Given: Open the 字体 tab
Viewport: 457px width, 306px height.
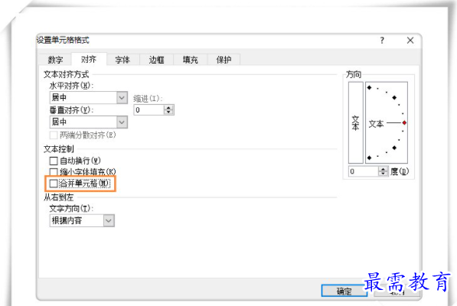Looking at the screenshot, I should click(122, 60).
